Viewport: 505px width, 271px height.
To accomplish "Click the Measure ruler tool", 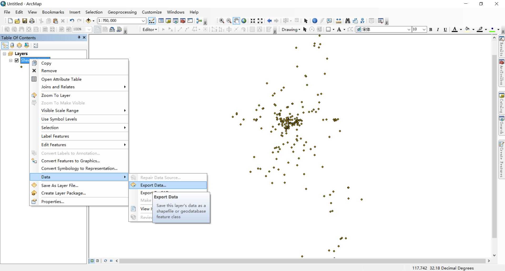I will pos(339,21).
